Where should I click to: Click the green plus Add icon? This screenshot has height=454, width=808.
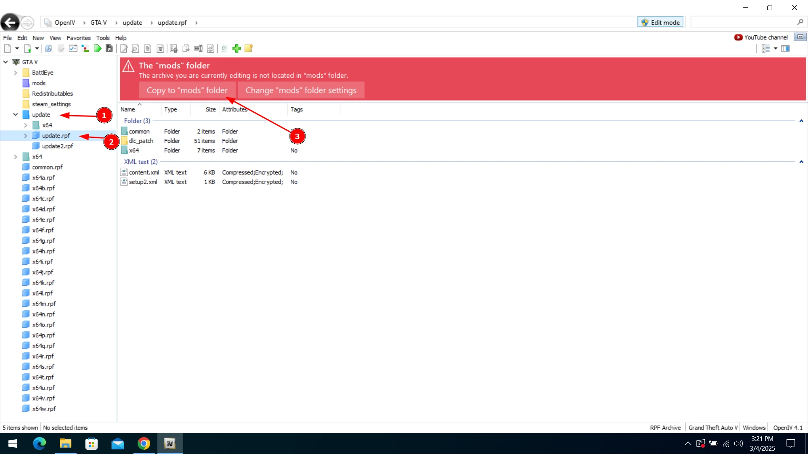coord(237,48)
